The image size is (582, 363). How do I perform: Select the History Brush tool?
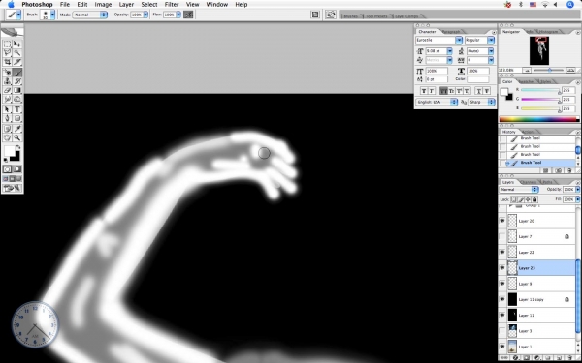(x=17, y=81)
